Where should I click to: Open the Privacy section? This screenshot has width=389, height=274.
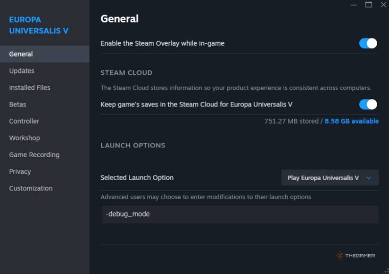pos(20,171)
